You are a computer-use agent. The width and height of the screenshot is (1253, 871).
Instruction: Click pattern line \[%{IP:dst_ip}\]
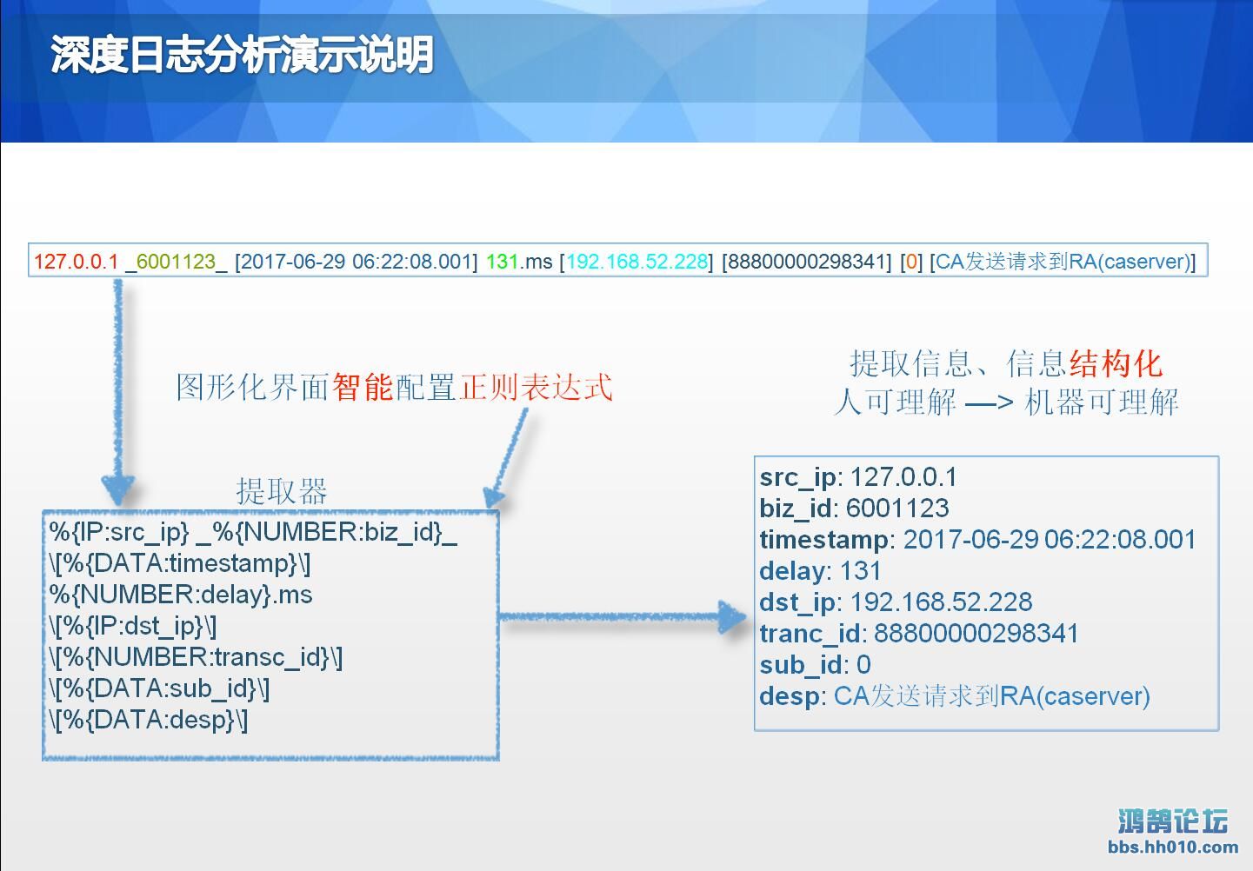pyautogui.click(x=133, y=626)
